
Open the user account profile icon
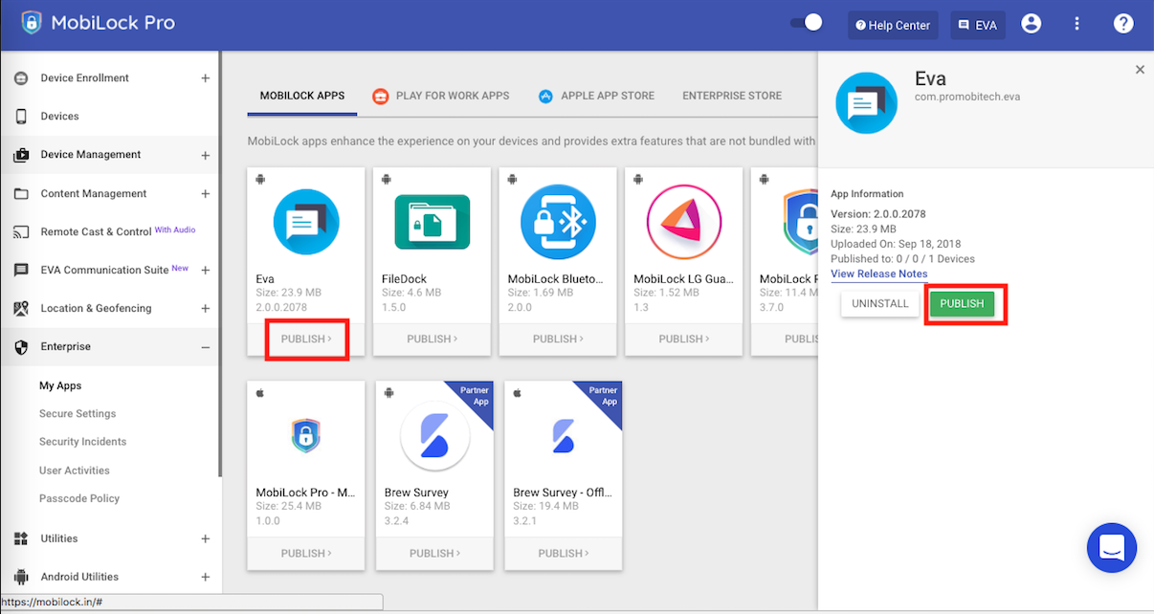point(1032,24)
